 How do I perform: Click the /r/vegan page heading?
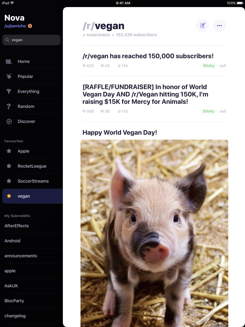click(x=103, y=26)
